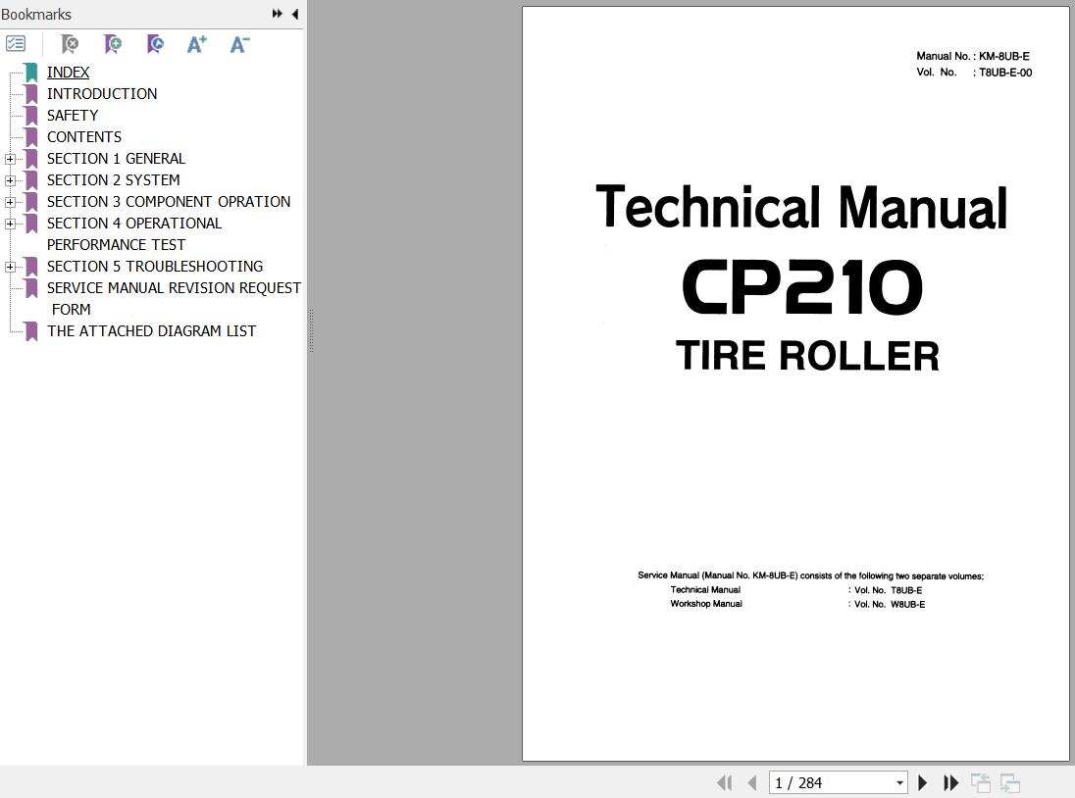This screenshot has height=798, width=1075.
Task: Click Vol. No. W8UB-E text
Action: point(890,604)
